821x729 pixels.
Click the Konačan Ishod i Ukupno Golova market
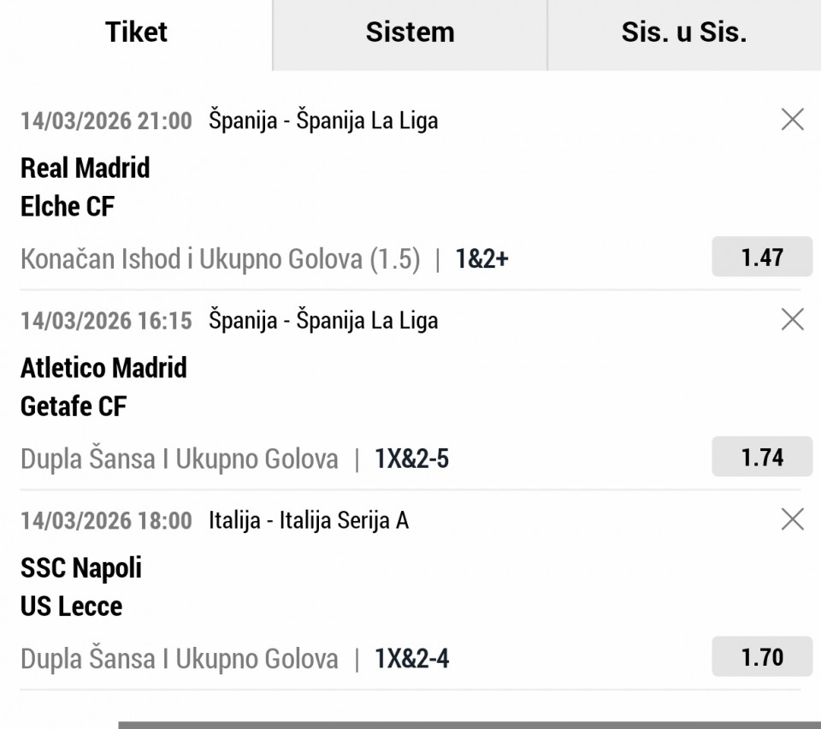pyautogui.click(x=221, y=259)
